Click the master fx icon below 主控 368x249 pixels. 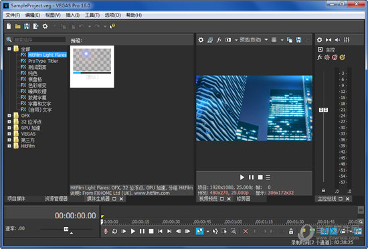(319, 58)
